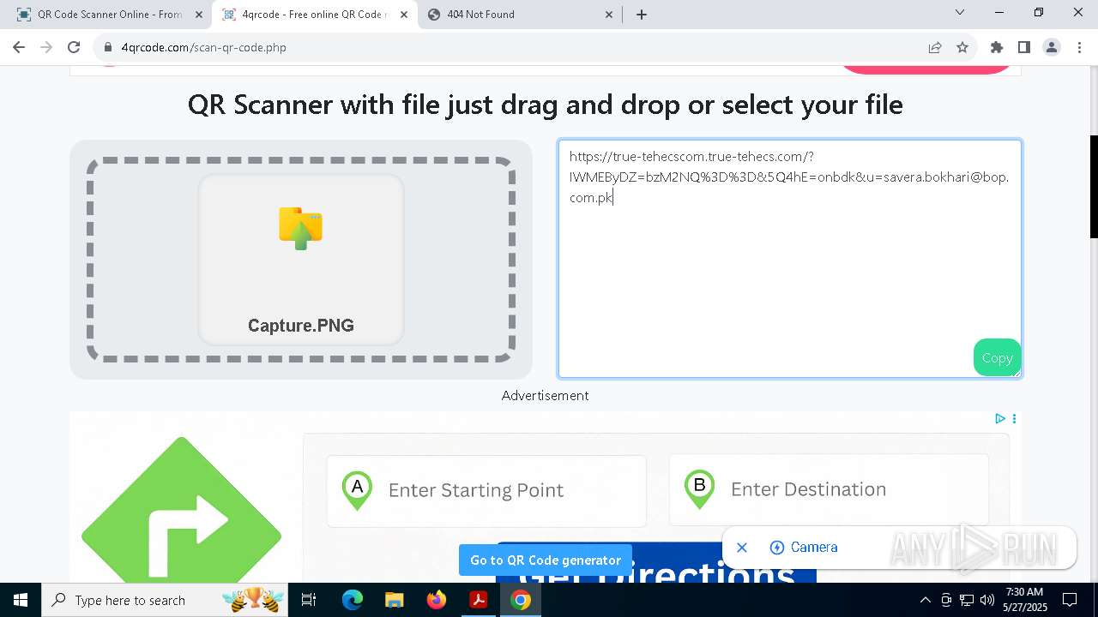This screenshot has height=617, width=1098.
Task: Close the QR Code Scanner Online tab
Action: coord(199,15)
